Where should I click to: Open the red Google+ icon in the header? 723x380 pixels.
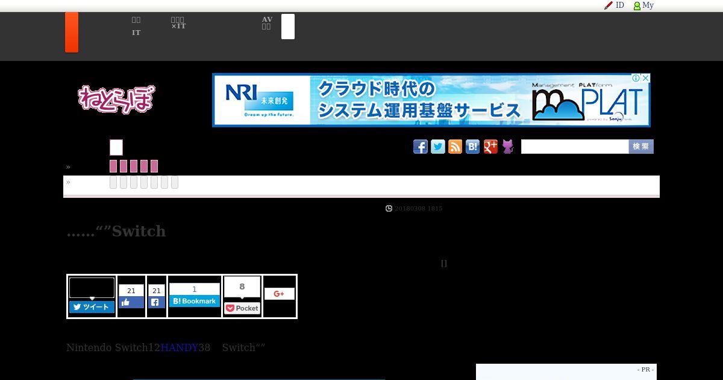(x=490, y=147)
